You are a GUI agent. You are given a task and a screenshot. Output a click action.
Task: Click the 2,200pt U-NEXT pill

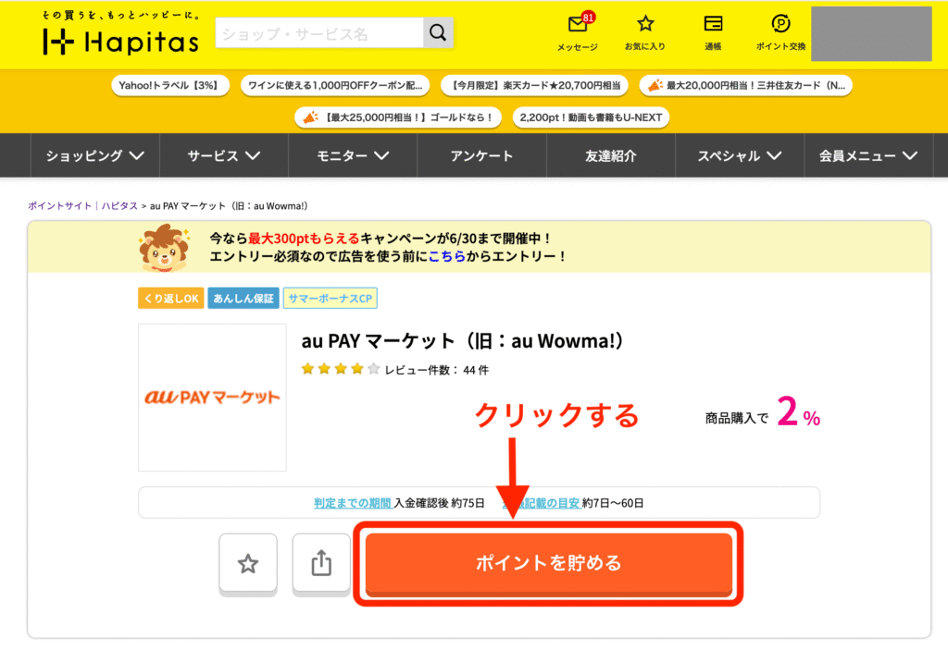pyautogui.click(x=591, y=117)
